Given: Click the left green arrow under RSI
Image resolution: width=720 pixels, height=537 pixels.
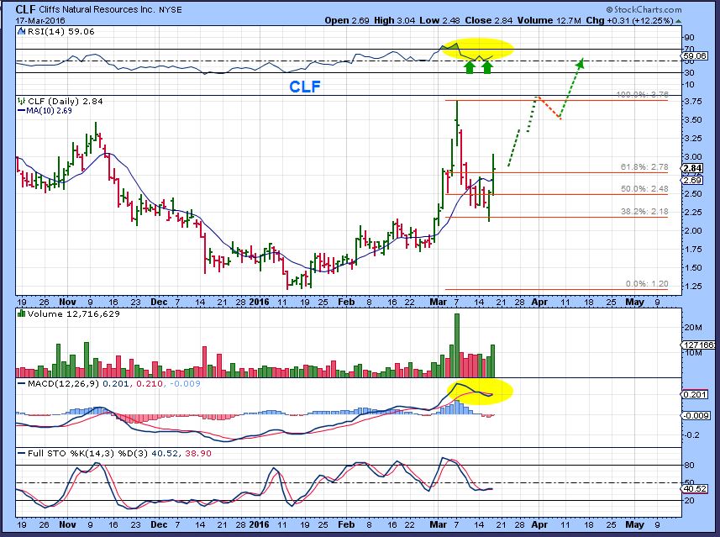Looking at the screenshot, I should (470, 66).
